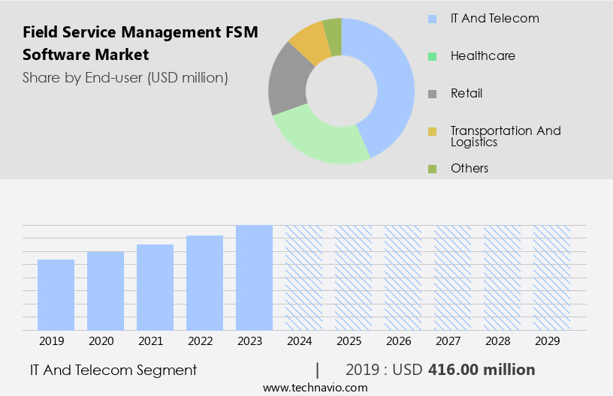The image size is (613, 396).
Task: Click the Transportation And Logistics yellow swatch
Action: tap(432, 131)
